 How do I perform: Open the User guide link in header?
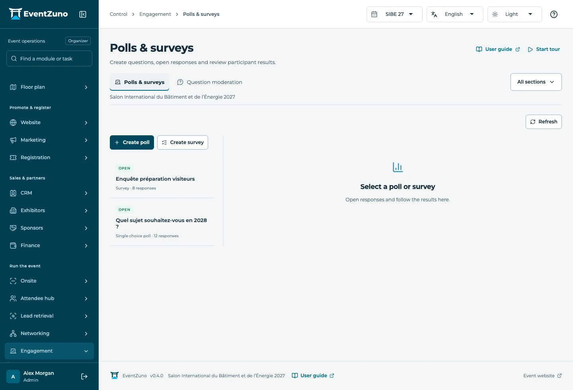498,49
